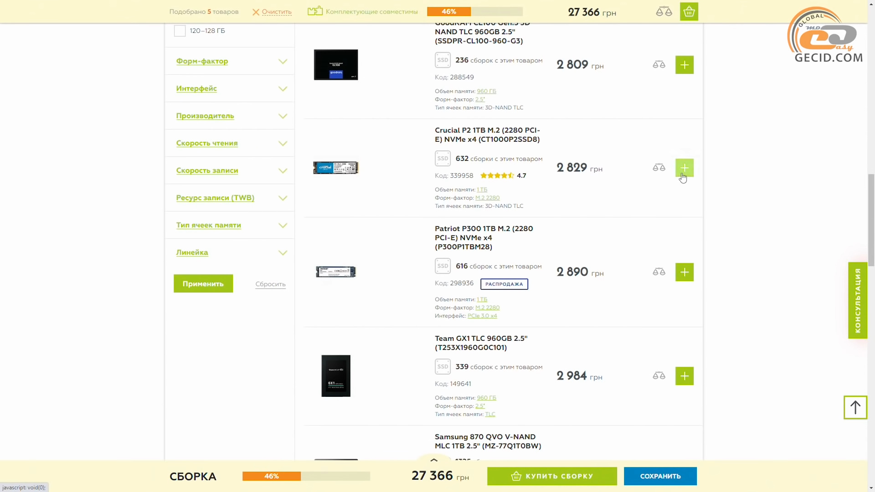Viewport: 875px width, 492px height.
Task: Open the КОНСУЛЬТАЦИЯ side tab
Action: [x=857, y=300]
